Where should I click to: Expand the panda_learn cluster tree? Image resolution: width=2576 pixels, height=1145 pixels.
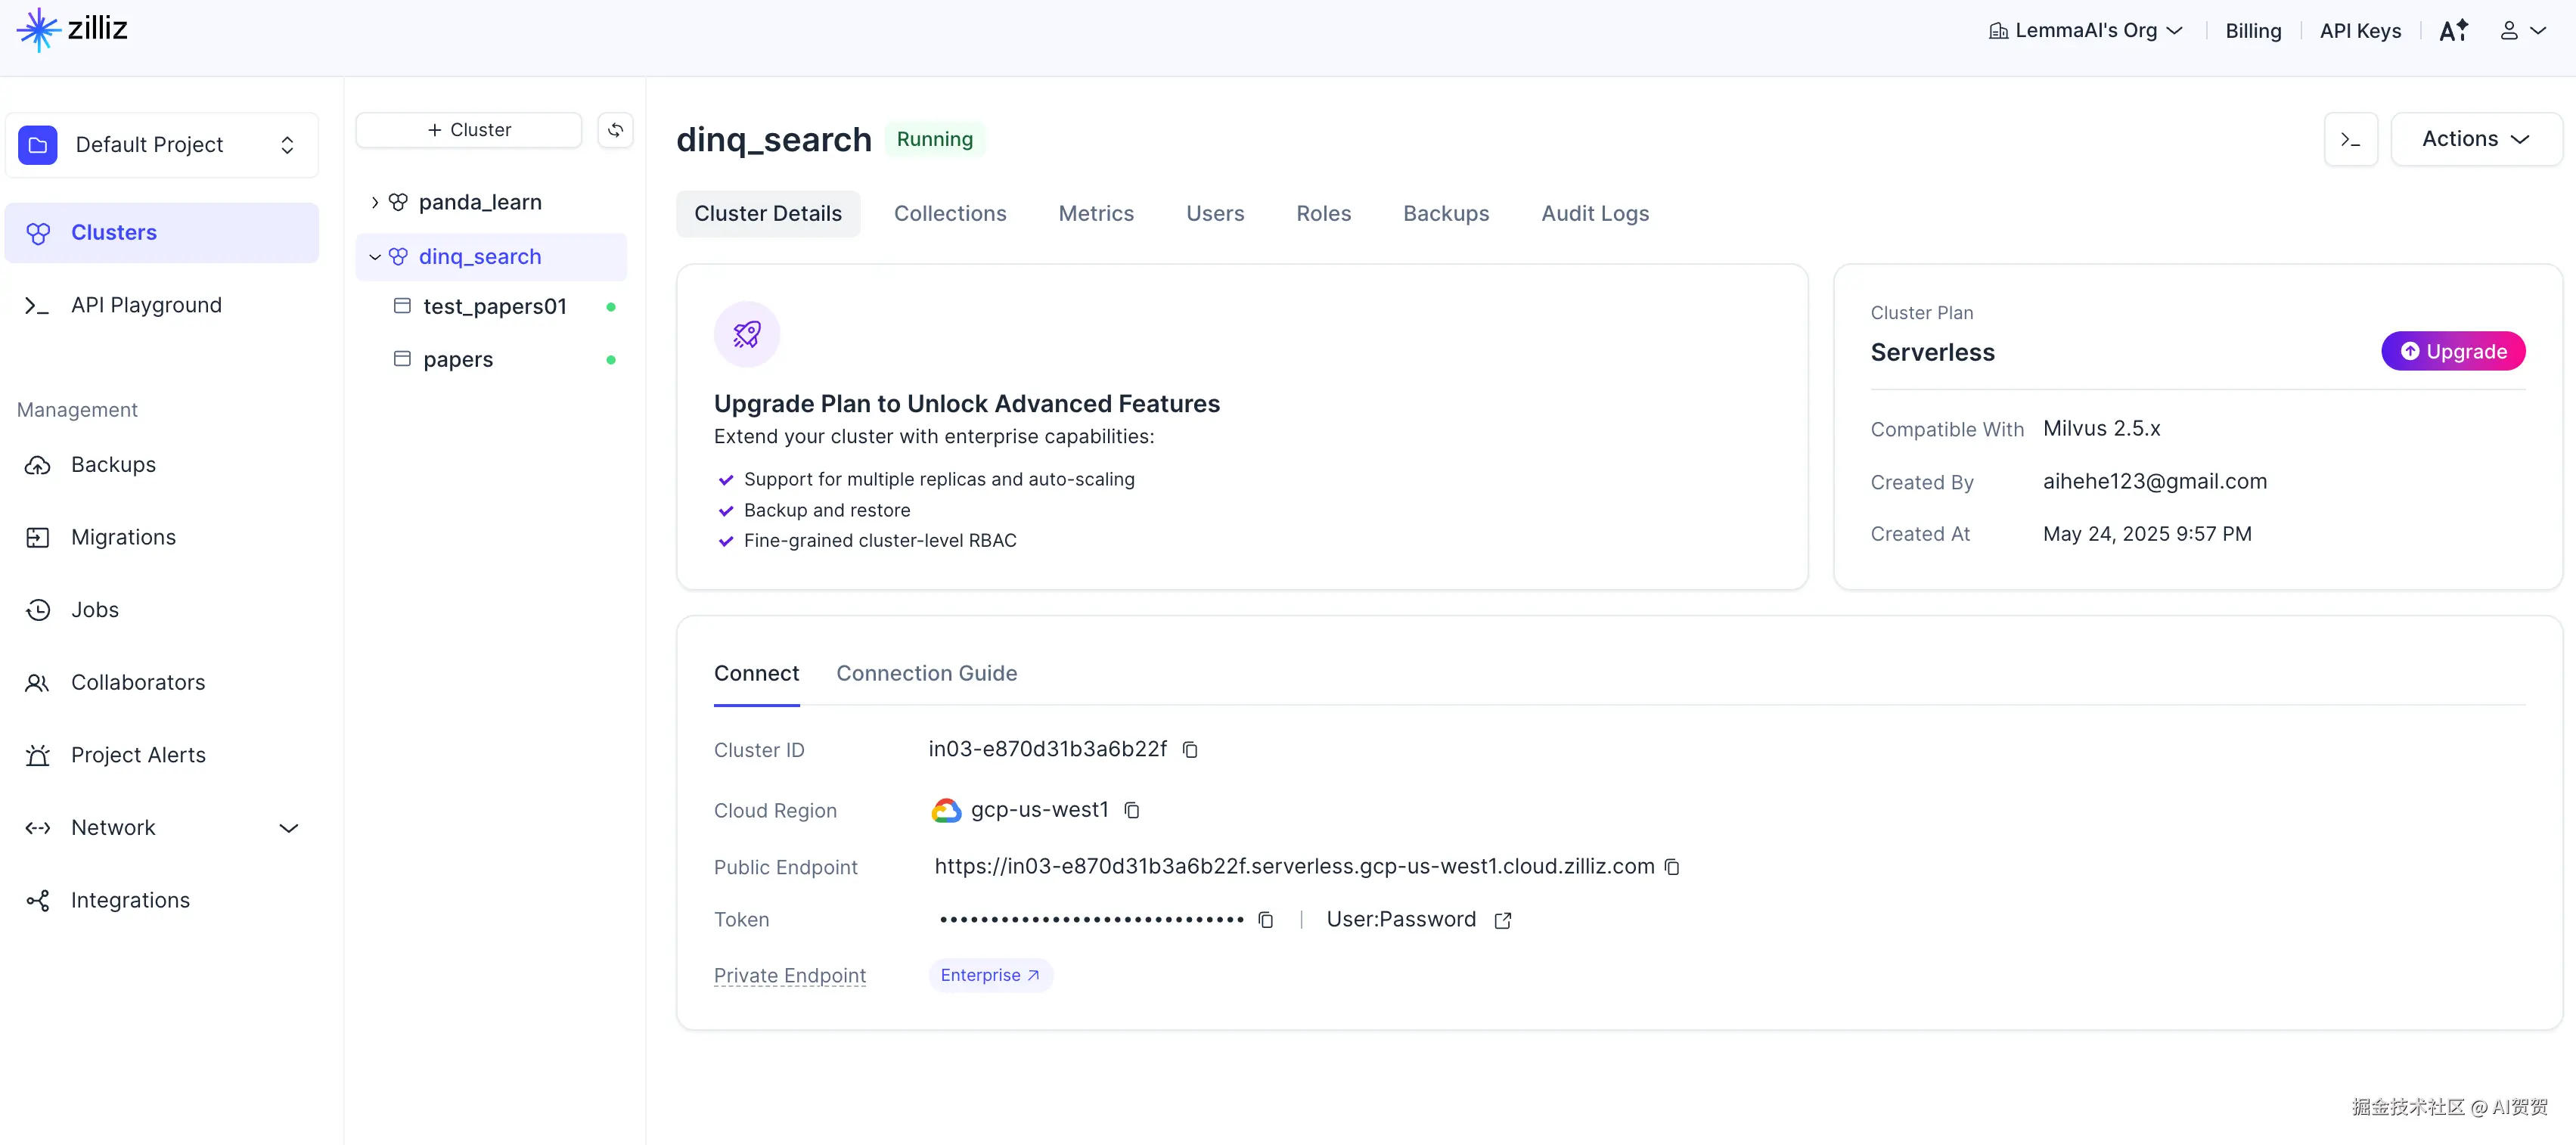(375, 203)
